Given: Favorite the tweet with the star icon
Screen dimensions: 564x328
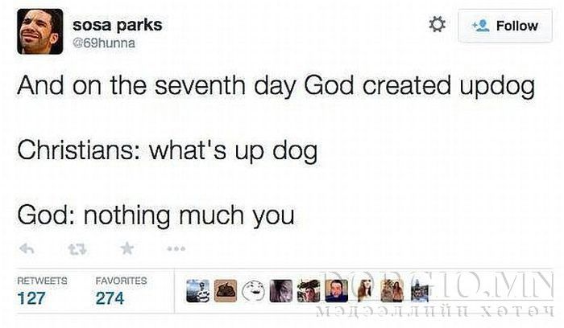Looking at the screenshot, I should 127,248.
